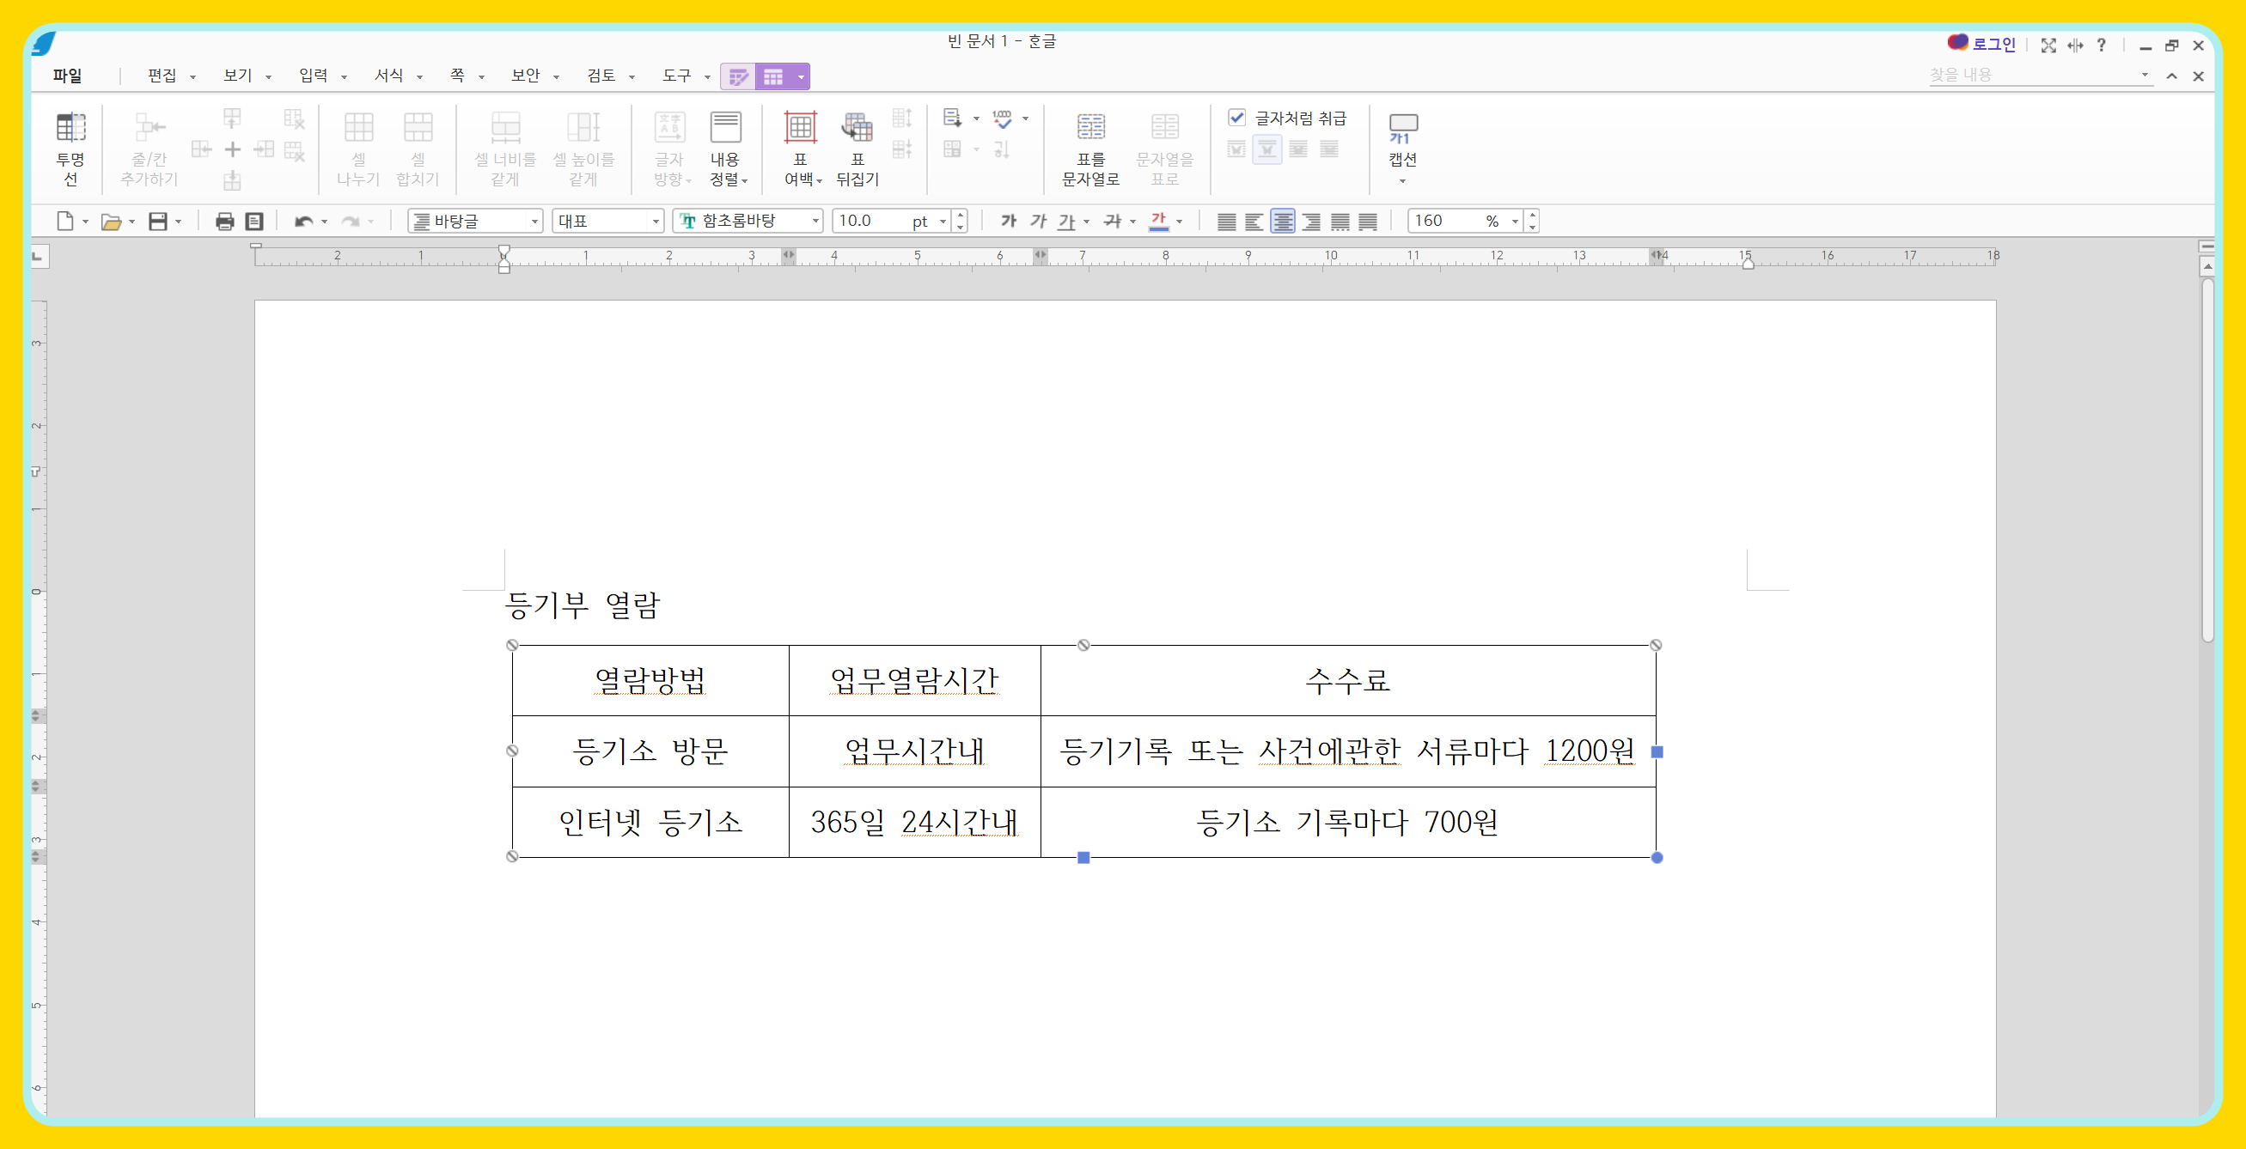Image resolution: width=2246 pixels, height=1149 pixels.
Task: Click the red font color 가 swatch
Action: [x=1158, y=222]
